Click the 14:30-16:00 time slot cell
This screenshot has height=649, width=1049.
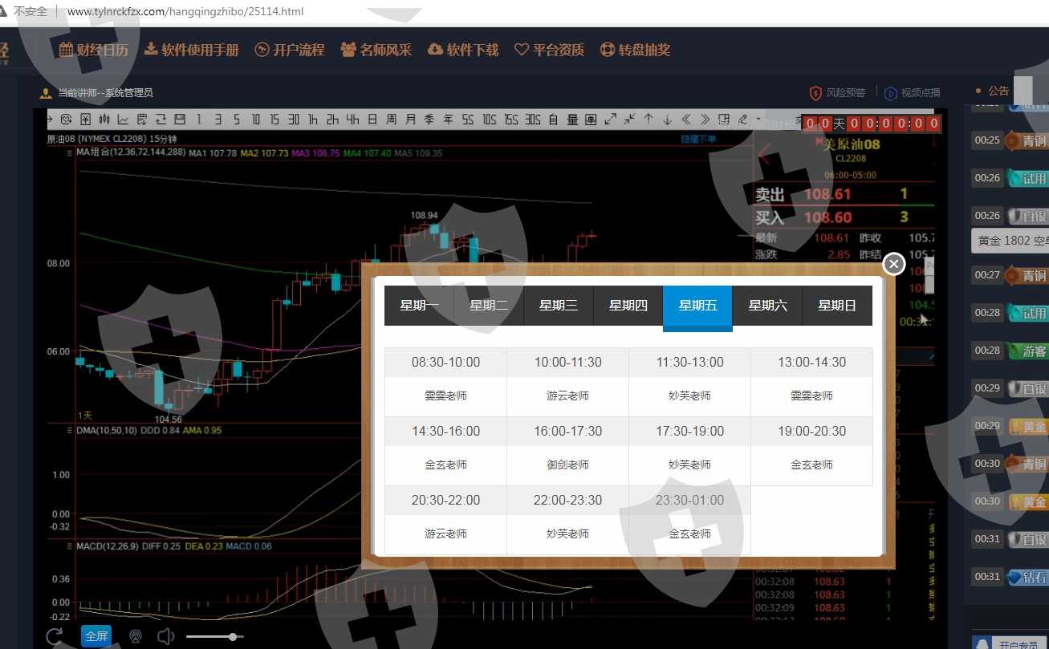click(x=445, y=432)
